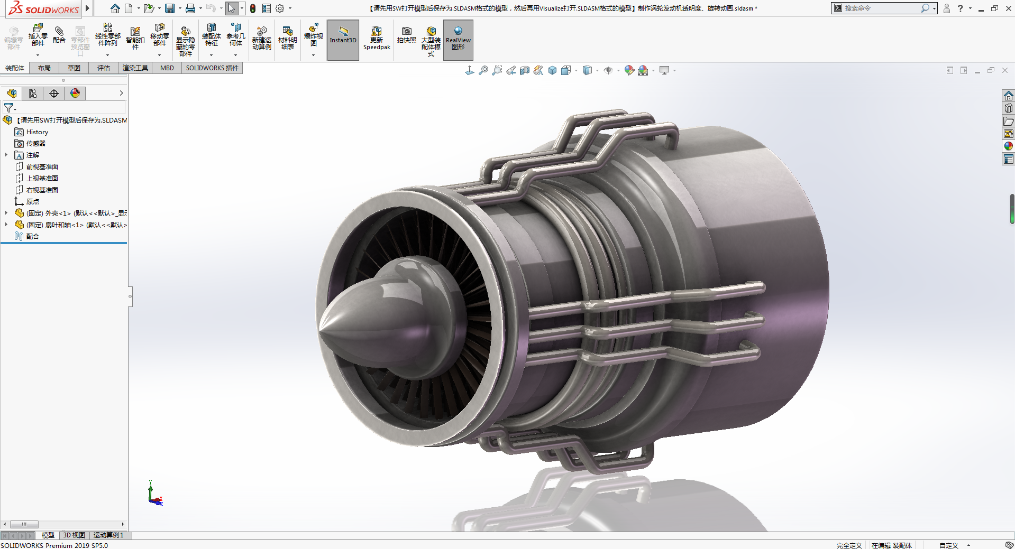Open 材料明细表 bill of materials tool
The image size is (1015, 549).
click(x=287, y=38)
